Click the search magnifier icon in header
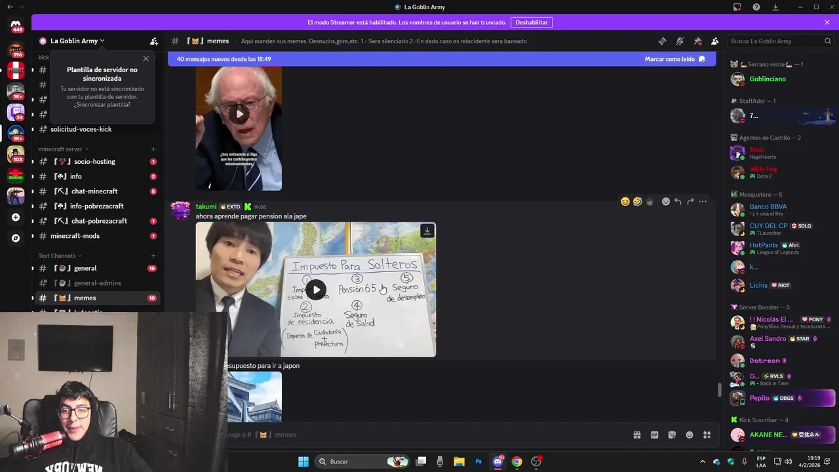 [828, 41]
